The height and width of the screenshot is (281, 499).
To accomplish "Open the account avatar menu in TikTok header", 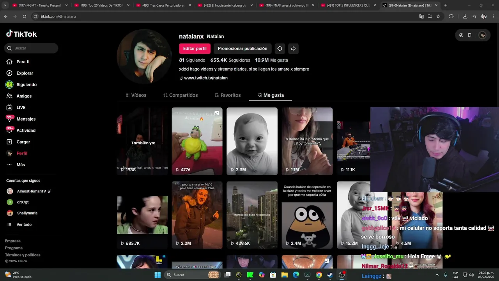I will (x=483, y=35).
